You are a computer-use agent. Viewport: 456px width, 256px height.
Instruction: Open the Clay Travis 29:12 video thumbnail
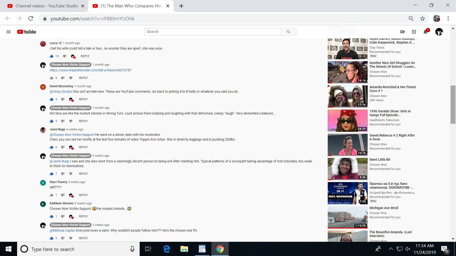click(x=348, y=49)
